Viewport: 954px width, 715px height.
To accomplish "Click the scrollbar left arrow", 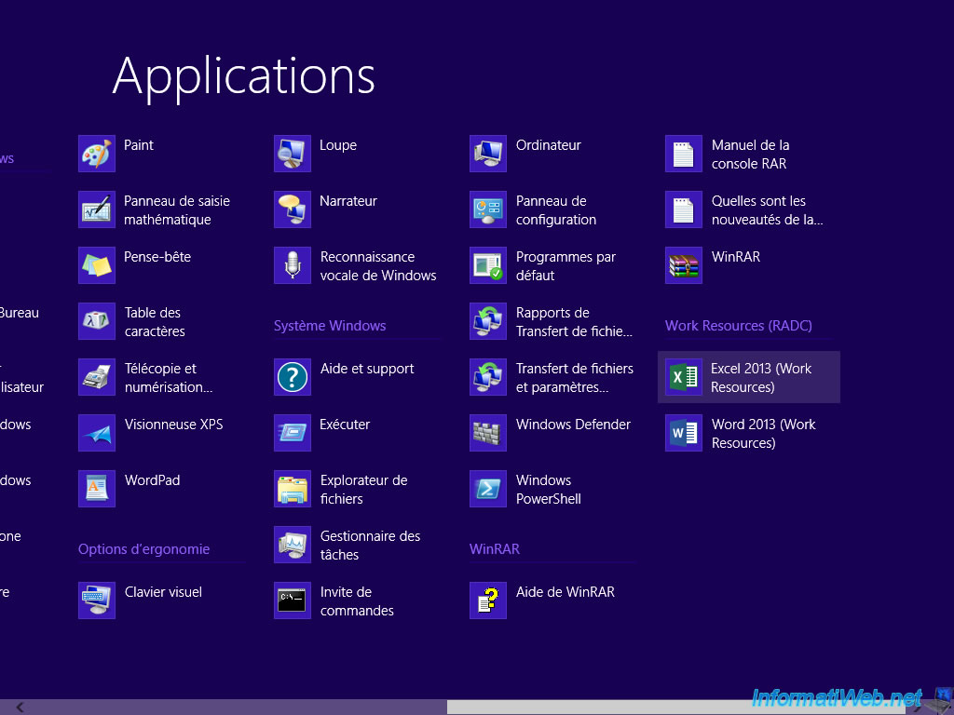I will [x=20, y=708].
